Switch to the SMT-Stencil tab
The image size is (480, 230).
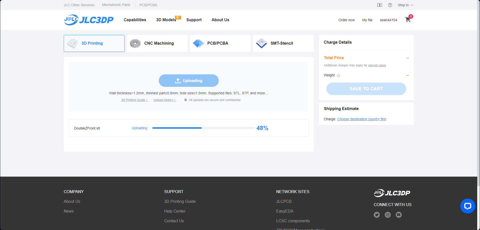283,43
